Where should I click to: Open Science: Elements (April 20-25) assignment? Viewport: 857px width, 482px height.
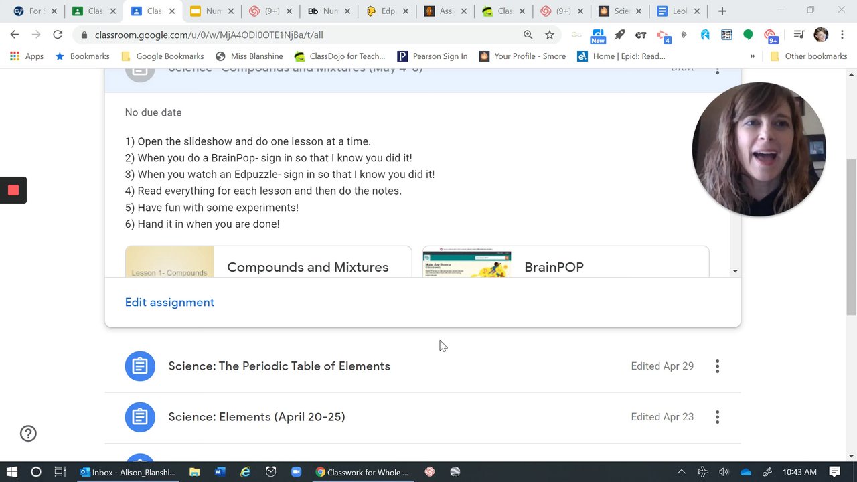click(256, 417)
